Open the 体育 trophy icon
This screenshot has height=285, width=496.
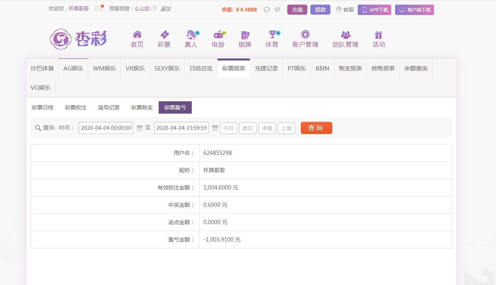(x=272, y=34)
